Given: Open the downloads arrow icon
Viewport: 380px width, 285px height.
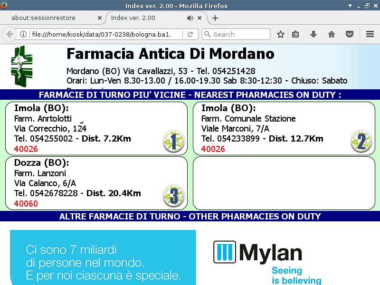Looking at the screenshot, I should click(x=313, y=34).
